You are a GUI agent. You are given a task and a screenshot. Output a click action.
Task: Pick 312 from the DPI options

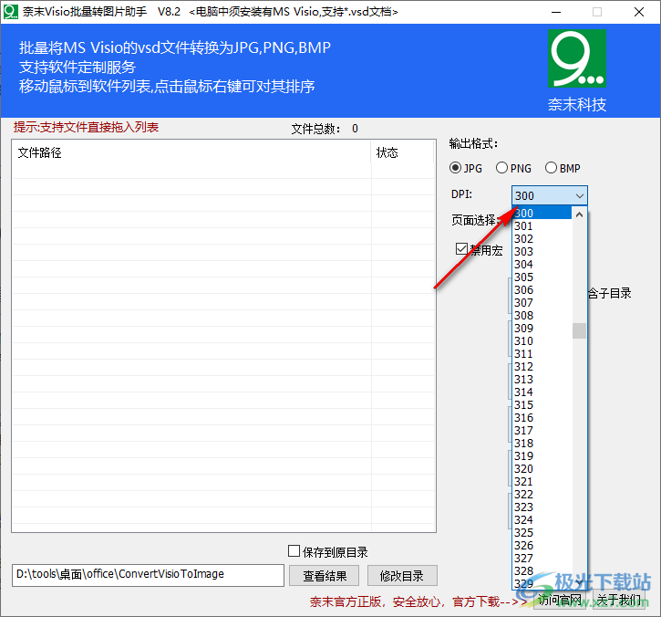click(x=542, y=366)
